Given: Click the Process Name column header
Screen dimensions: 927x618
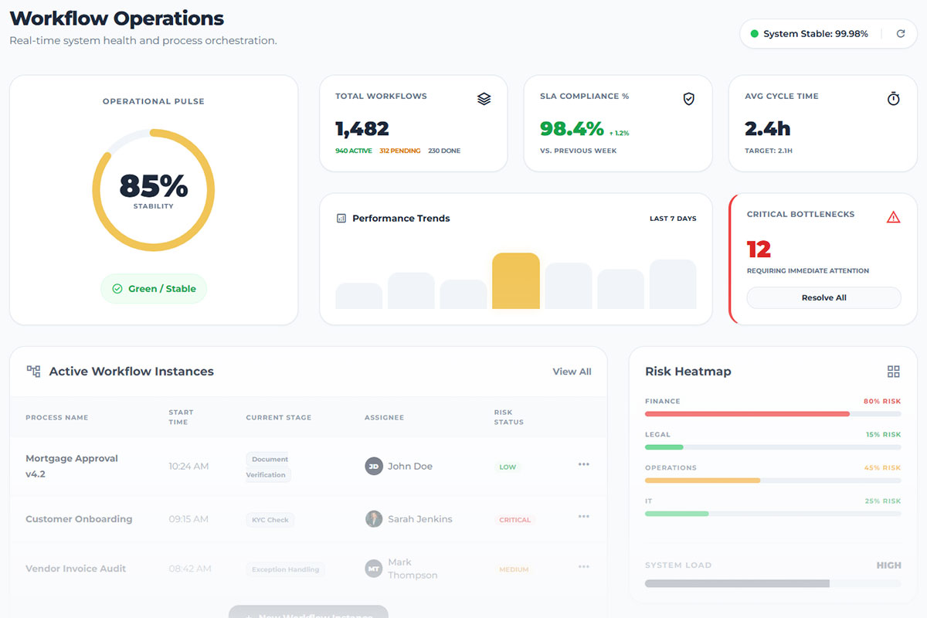Looking at the screenshot, I should pos(57,418).
